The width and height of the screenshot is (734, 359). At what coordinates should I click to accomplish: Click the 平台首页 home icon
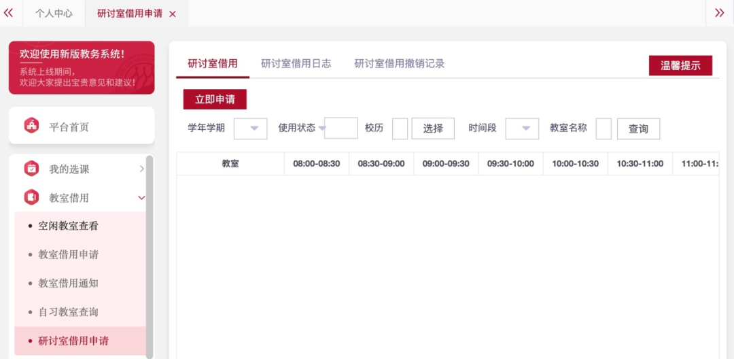point(31,126)
